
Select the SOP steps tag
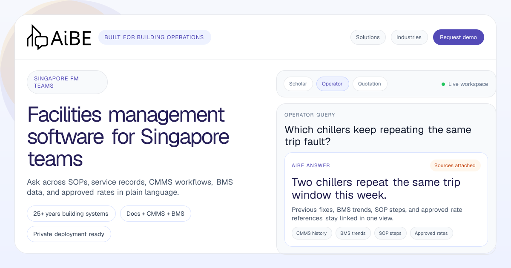(x=390, y=233)
